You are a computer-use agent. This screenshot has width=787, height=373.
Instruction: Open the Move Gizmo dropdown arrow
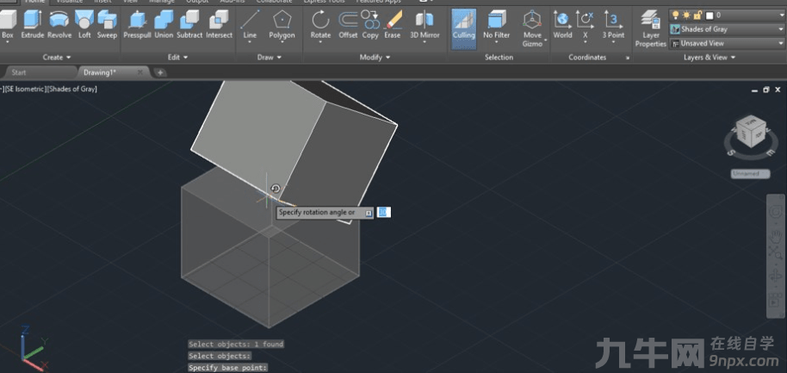(x=546, y=39)
